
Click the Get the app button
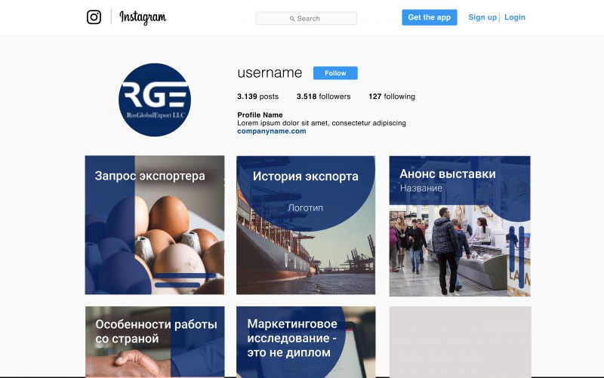coord(429,17)
